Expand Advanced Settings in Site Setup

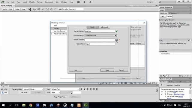pyautogui.click(x=52, y=34)
